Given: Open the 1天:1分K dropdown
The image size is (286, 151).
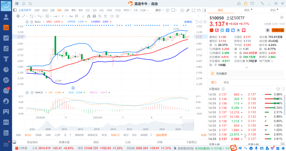Looking at the screenshot, I should point(141,10).
